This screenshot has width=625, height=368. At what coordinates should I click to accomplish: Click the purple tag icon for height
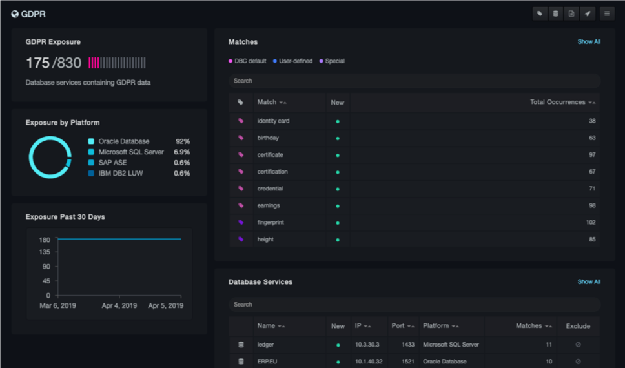point(241,240)
